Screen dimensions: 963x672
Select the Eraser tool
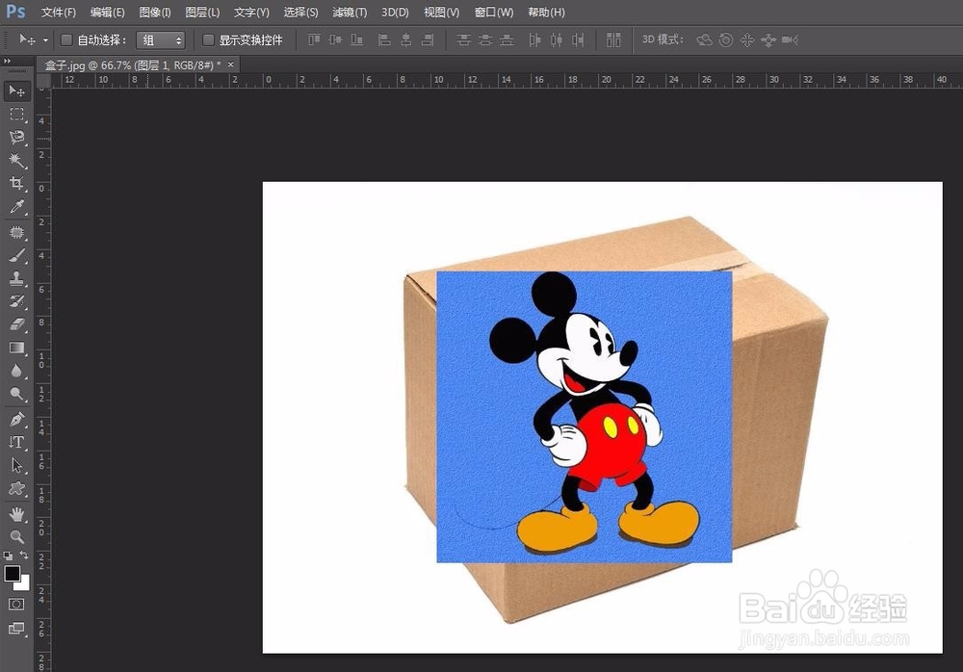point(16,324)
